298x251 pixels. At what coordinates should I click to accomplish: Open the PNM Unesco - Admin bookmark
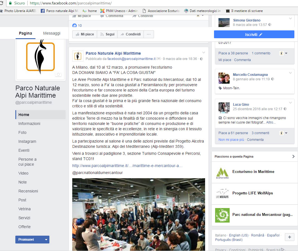pos(119,11)
